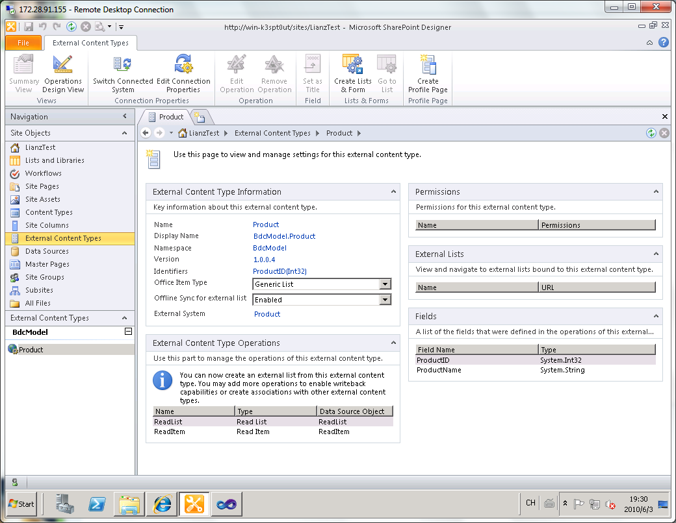Click the BdcModel.Product display name link
This screenshot has height=523, width=676.
(x=284, y=236)
